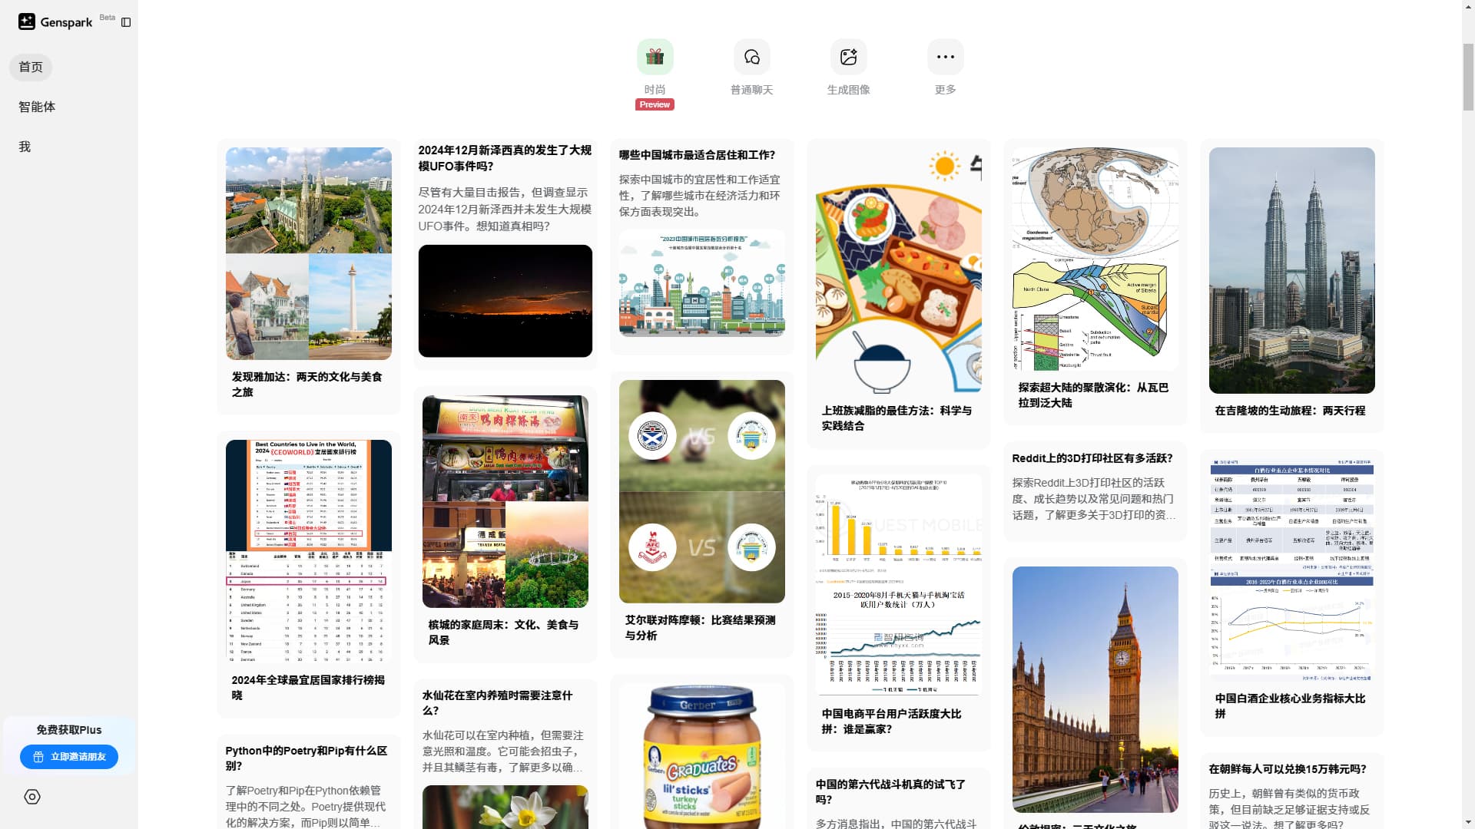Click the 更多 ellipsis icon
Screen dimensions: 1475x829
coord(944,56)
